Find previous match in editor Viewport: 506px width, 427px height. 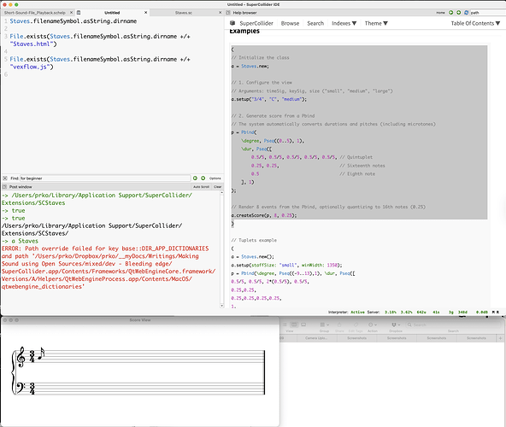pyautogui.click(x=195, y=178)
